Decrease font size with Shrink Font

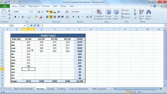[x=42, y=12]
